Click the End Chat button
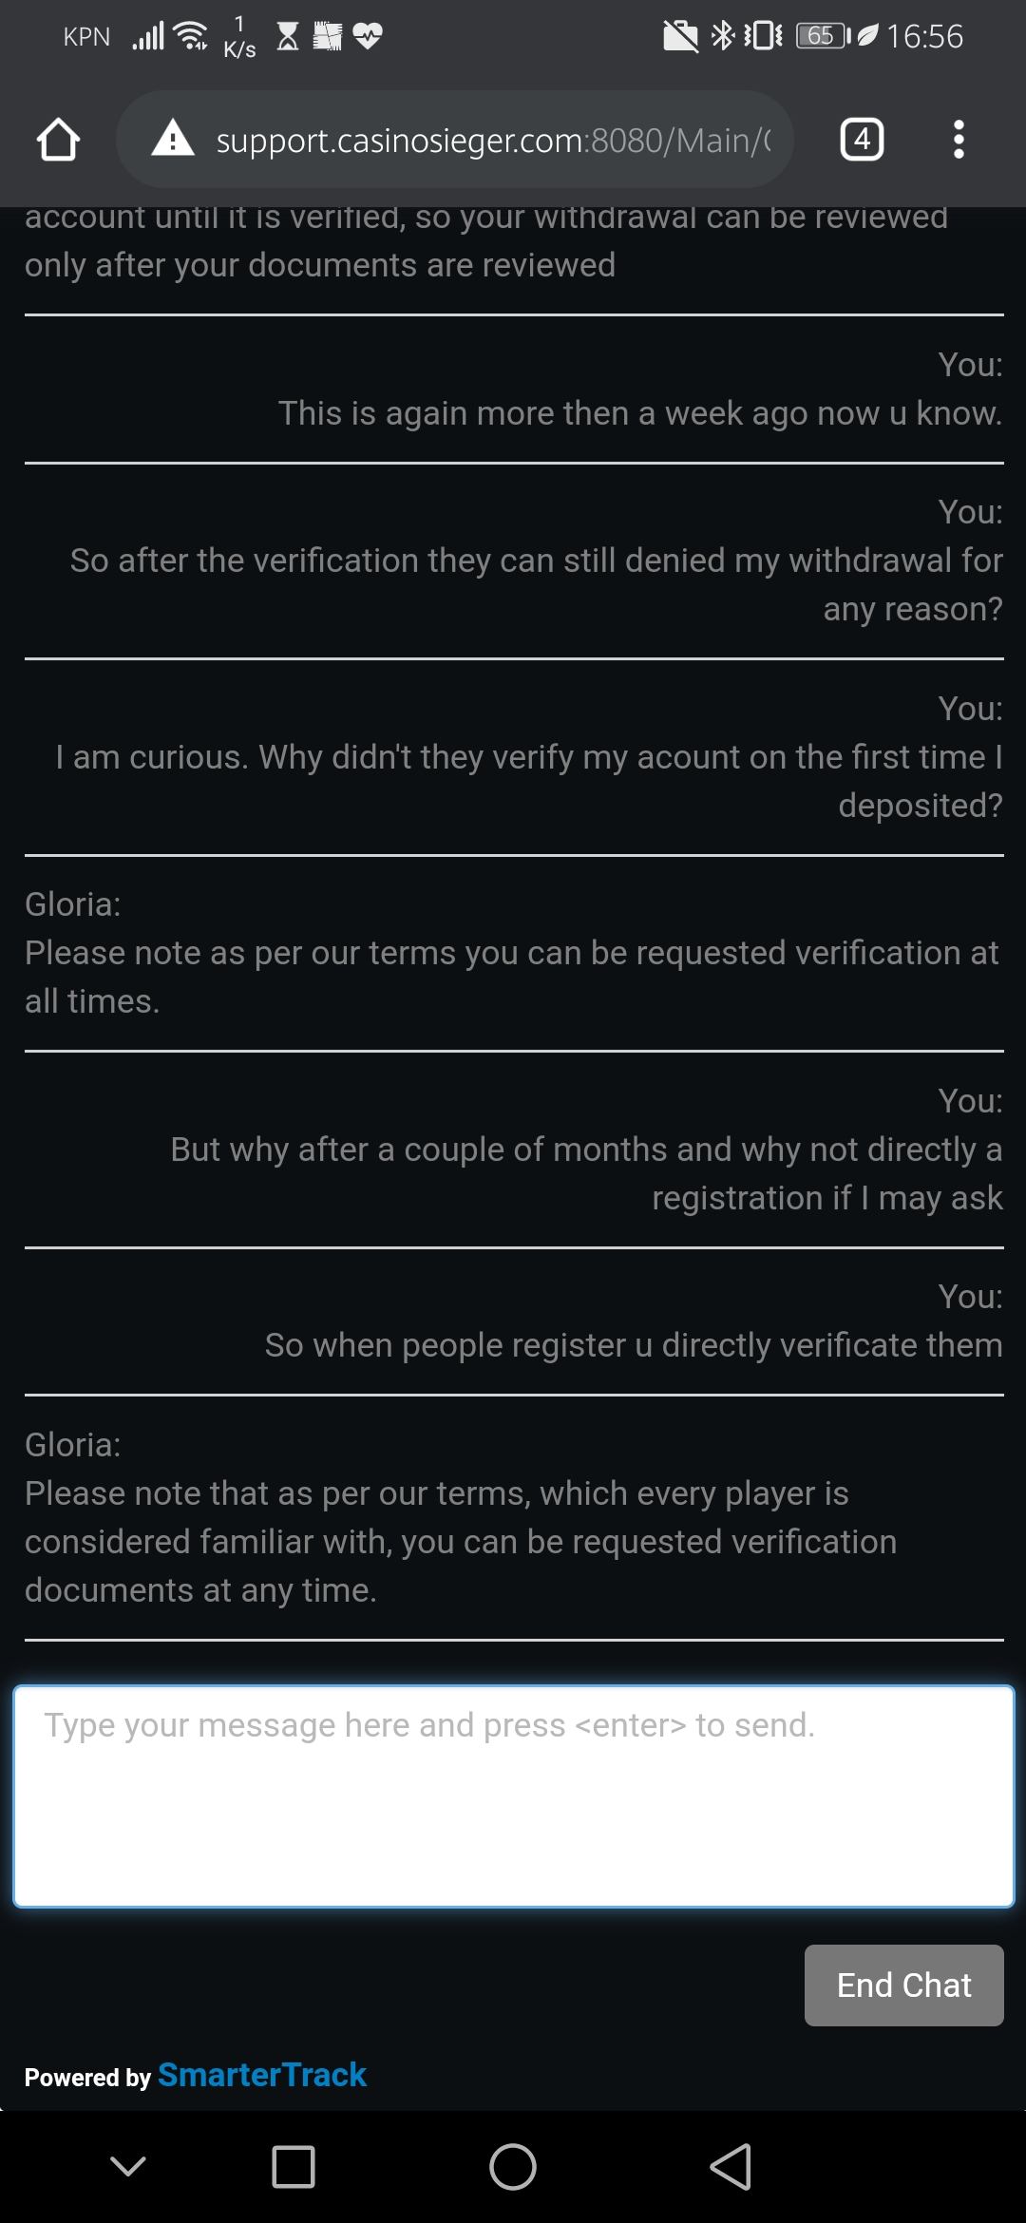This screenshot has height=2223, width=1026. click(x=903, y=1985)
